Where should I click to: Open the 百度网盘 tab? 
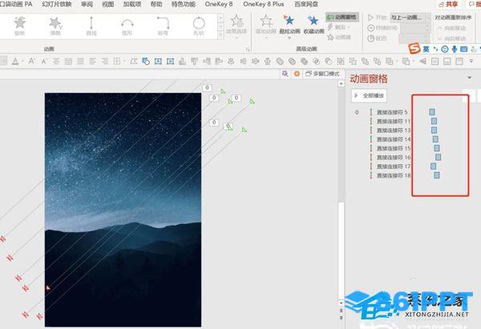coord(306,4)
